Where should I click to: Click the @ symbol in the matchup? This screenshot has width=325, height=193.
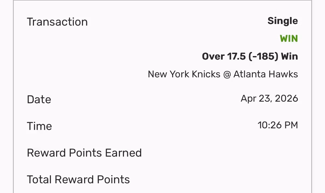tap(227, 74)
